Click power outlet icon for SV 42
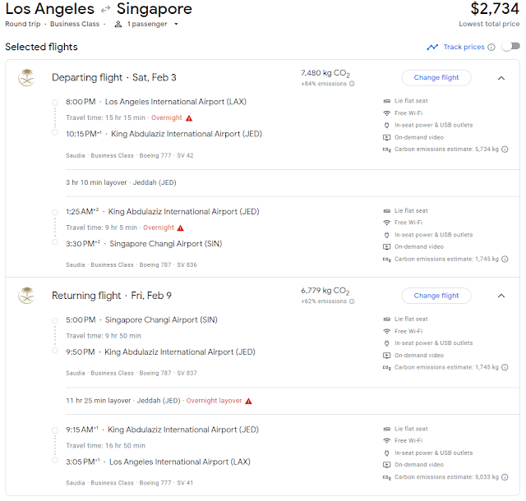 [387, 125]
